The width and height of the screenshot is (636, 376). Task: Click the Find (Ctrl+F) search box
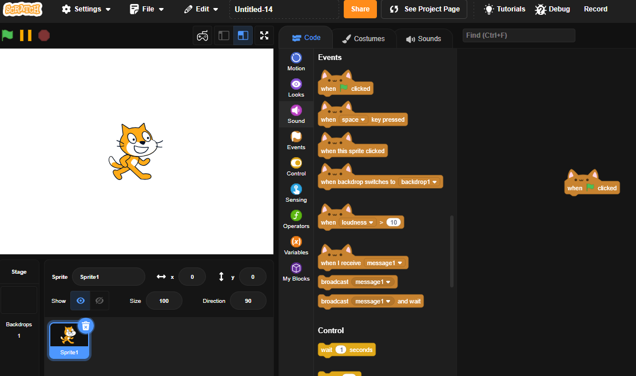point(519,35)
